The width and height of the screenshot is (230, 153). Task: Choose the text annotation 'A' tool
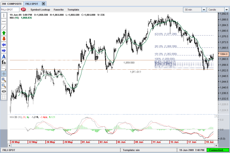point(4,56)
